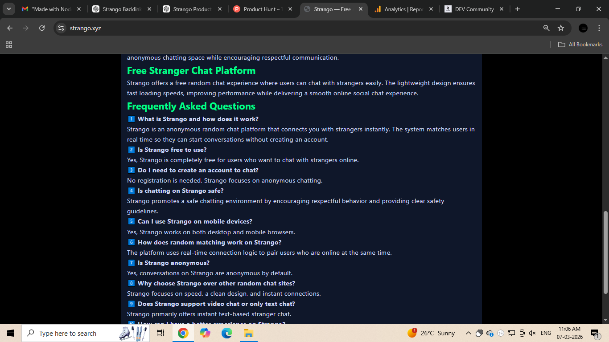609x342 pixels.
Task: Expand hidden system tray icons
Action: pyautogui.click(x=468, y=333)
